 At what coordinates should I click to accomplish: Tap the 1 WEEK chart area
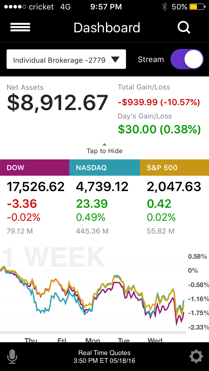pos(93,291)
